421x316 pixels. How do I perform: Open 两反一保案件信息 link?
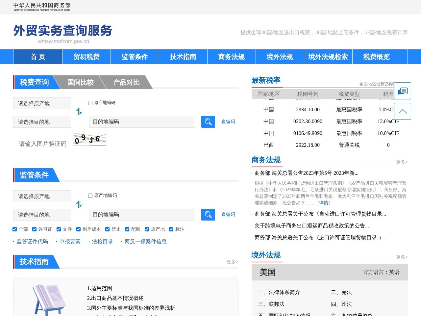pyautogui.click(x=146, y=242)
